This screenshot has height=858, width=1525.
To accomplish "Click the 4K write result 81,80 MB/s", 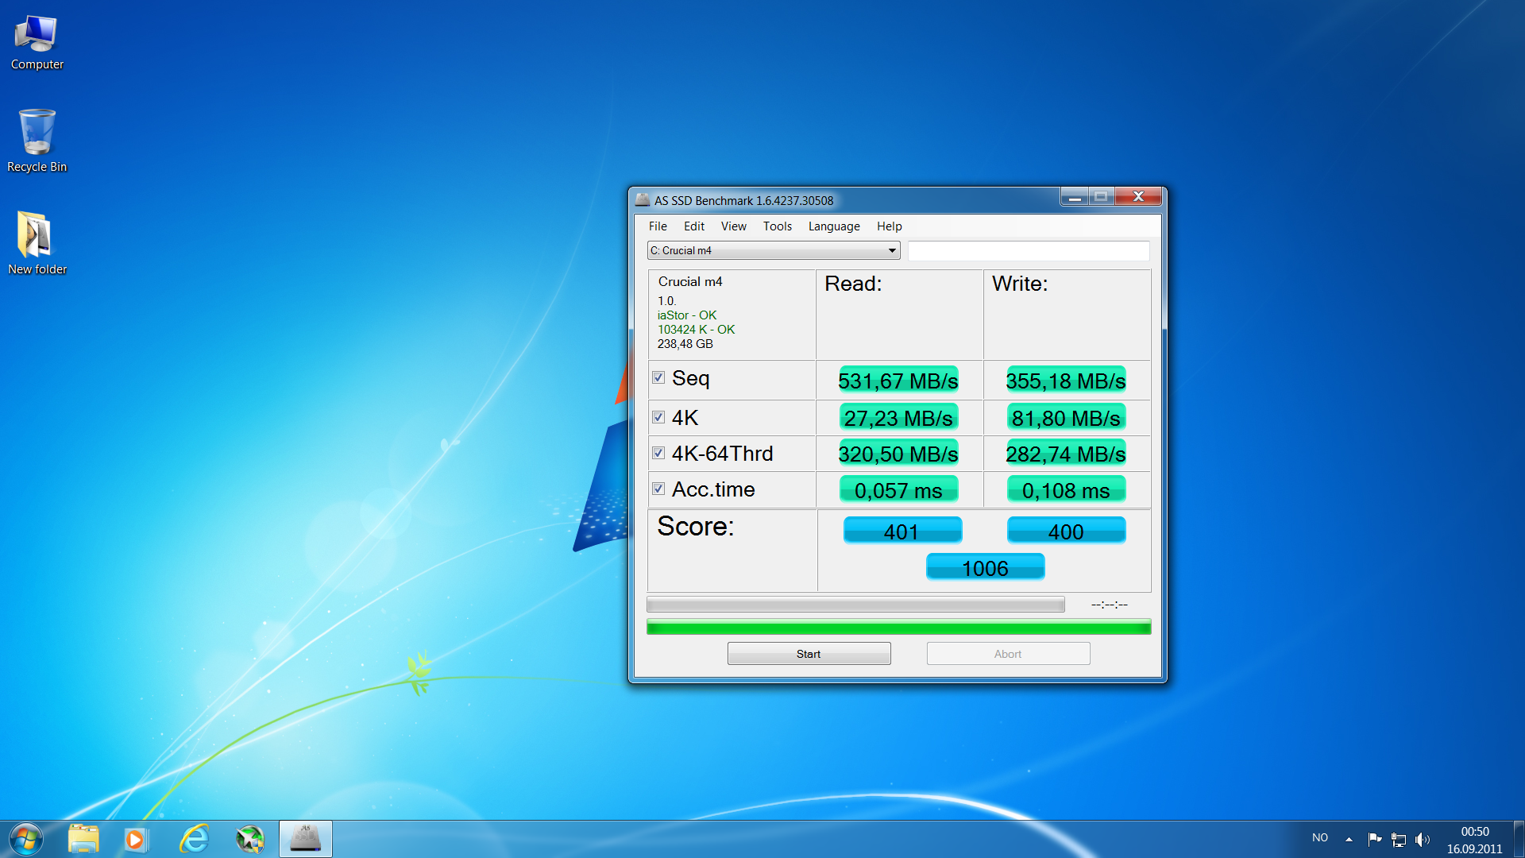I will tap(1066, 418).
